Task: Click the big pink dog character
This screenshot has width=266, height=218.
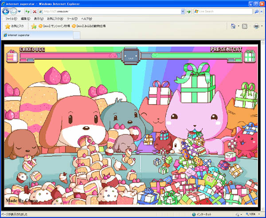Action: tap(73, 123)
